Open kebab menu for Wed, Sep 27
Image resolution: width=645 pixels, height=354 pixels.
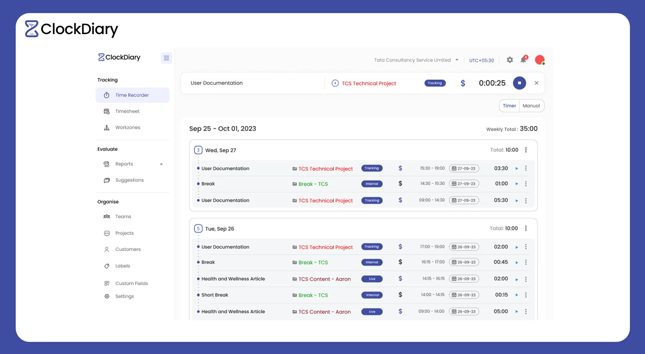pyautogui.click(x=526, y=150)
